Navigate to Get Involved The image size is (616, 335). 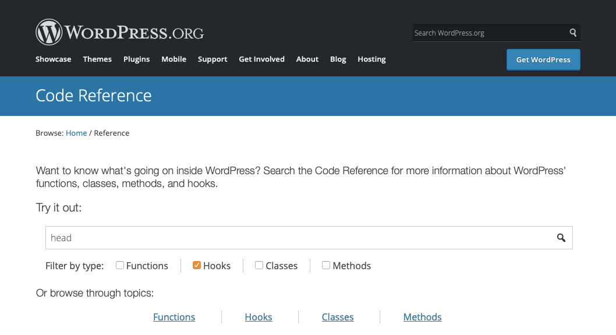tap(261, 59)
